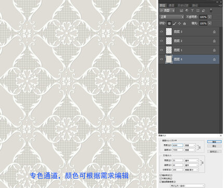Open pixel width unit dropdown
The image size is (224, 188).
pyautogui.click(x=190, y=145)
